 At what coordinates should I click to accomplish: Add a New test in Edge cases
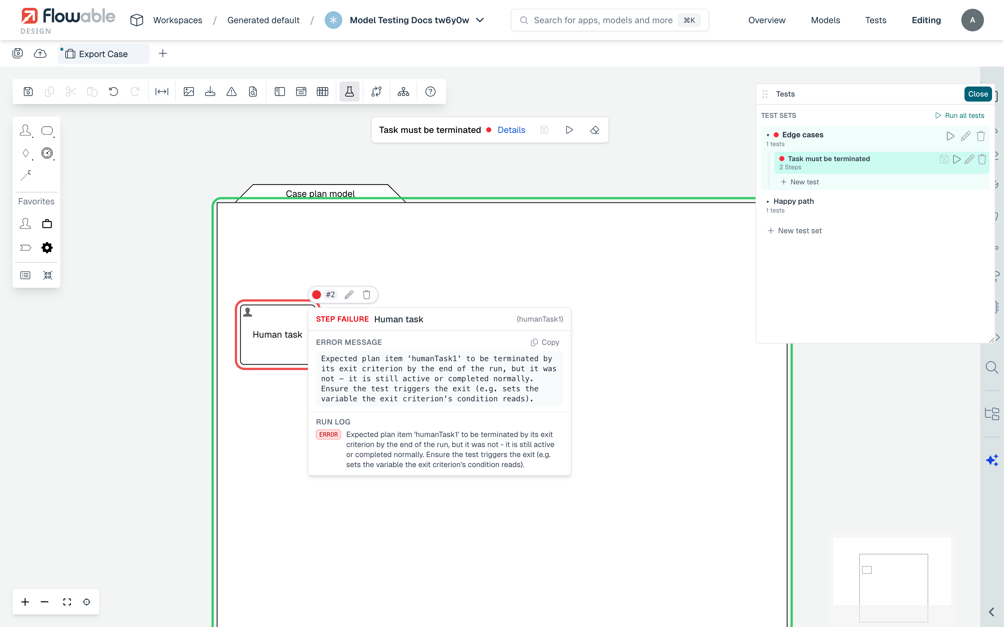(x=800, y=182)
